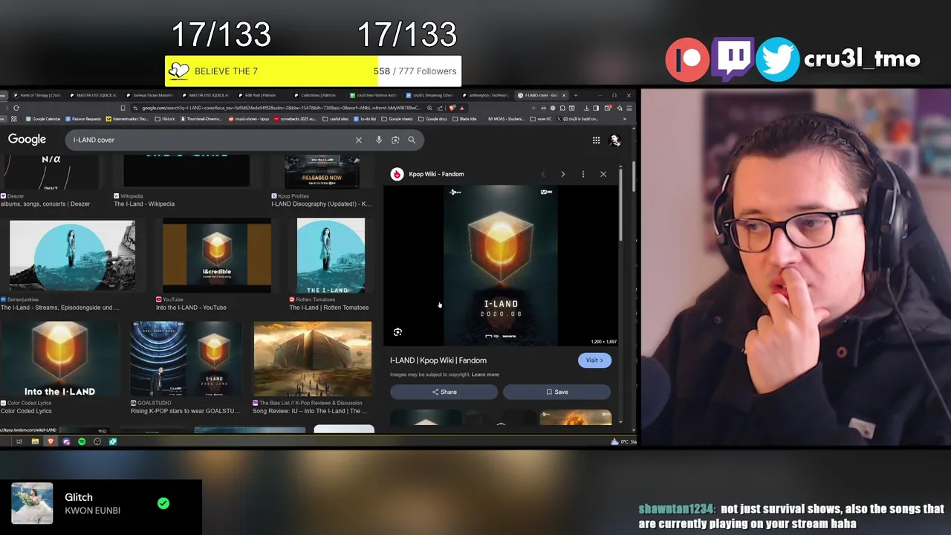Reload the page in the browser toolbar
Viewport: 951px width, 535px height.
pos(16,108)
